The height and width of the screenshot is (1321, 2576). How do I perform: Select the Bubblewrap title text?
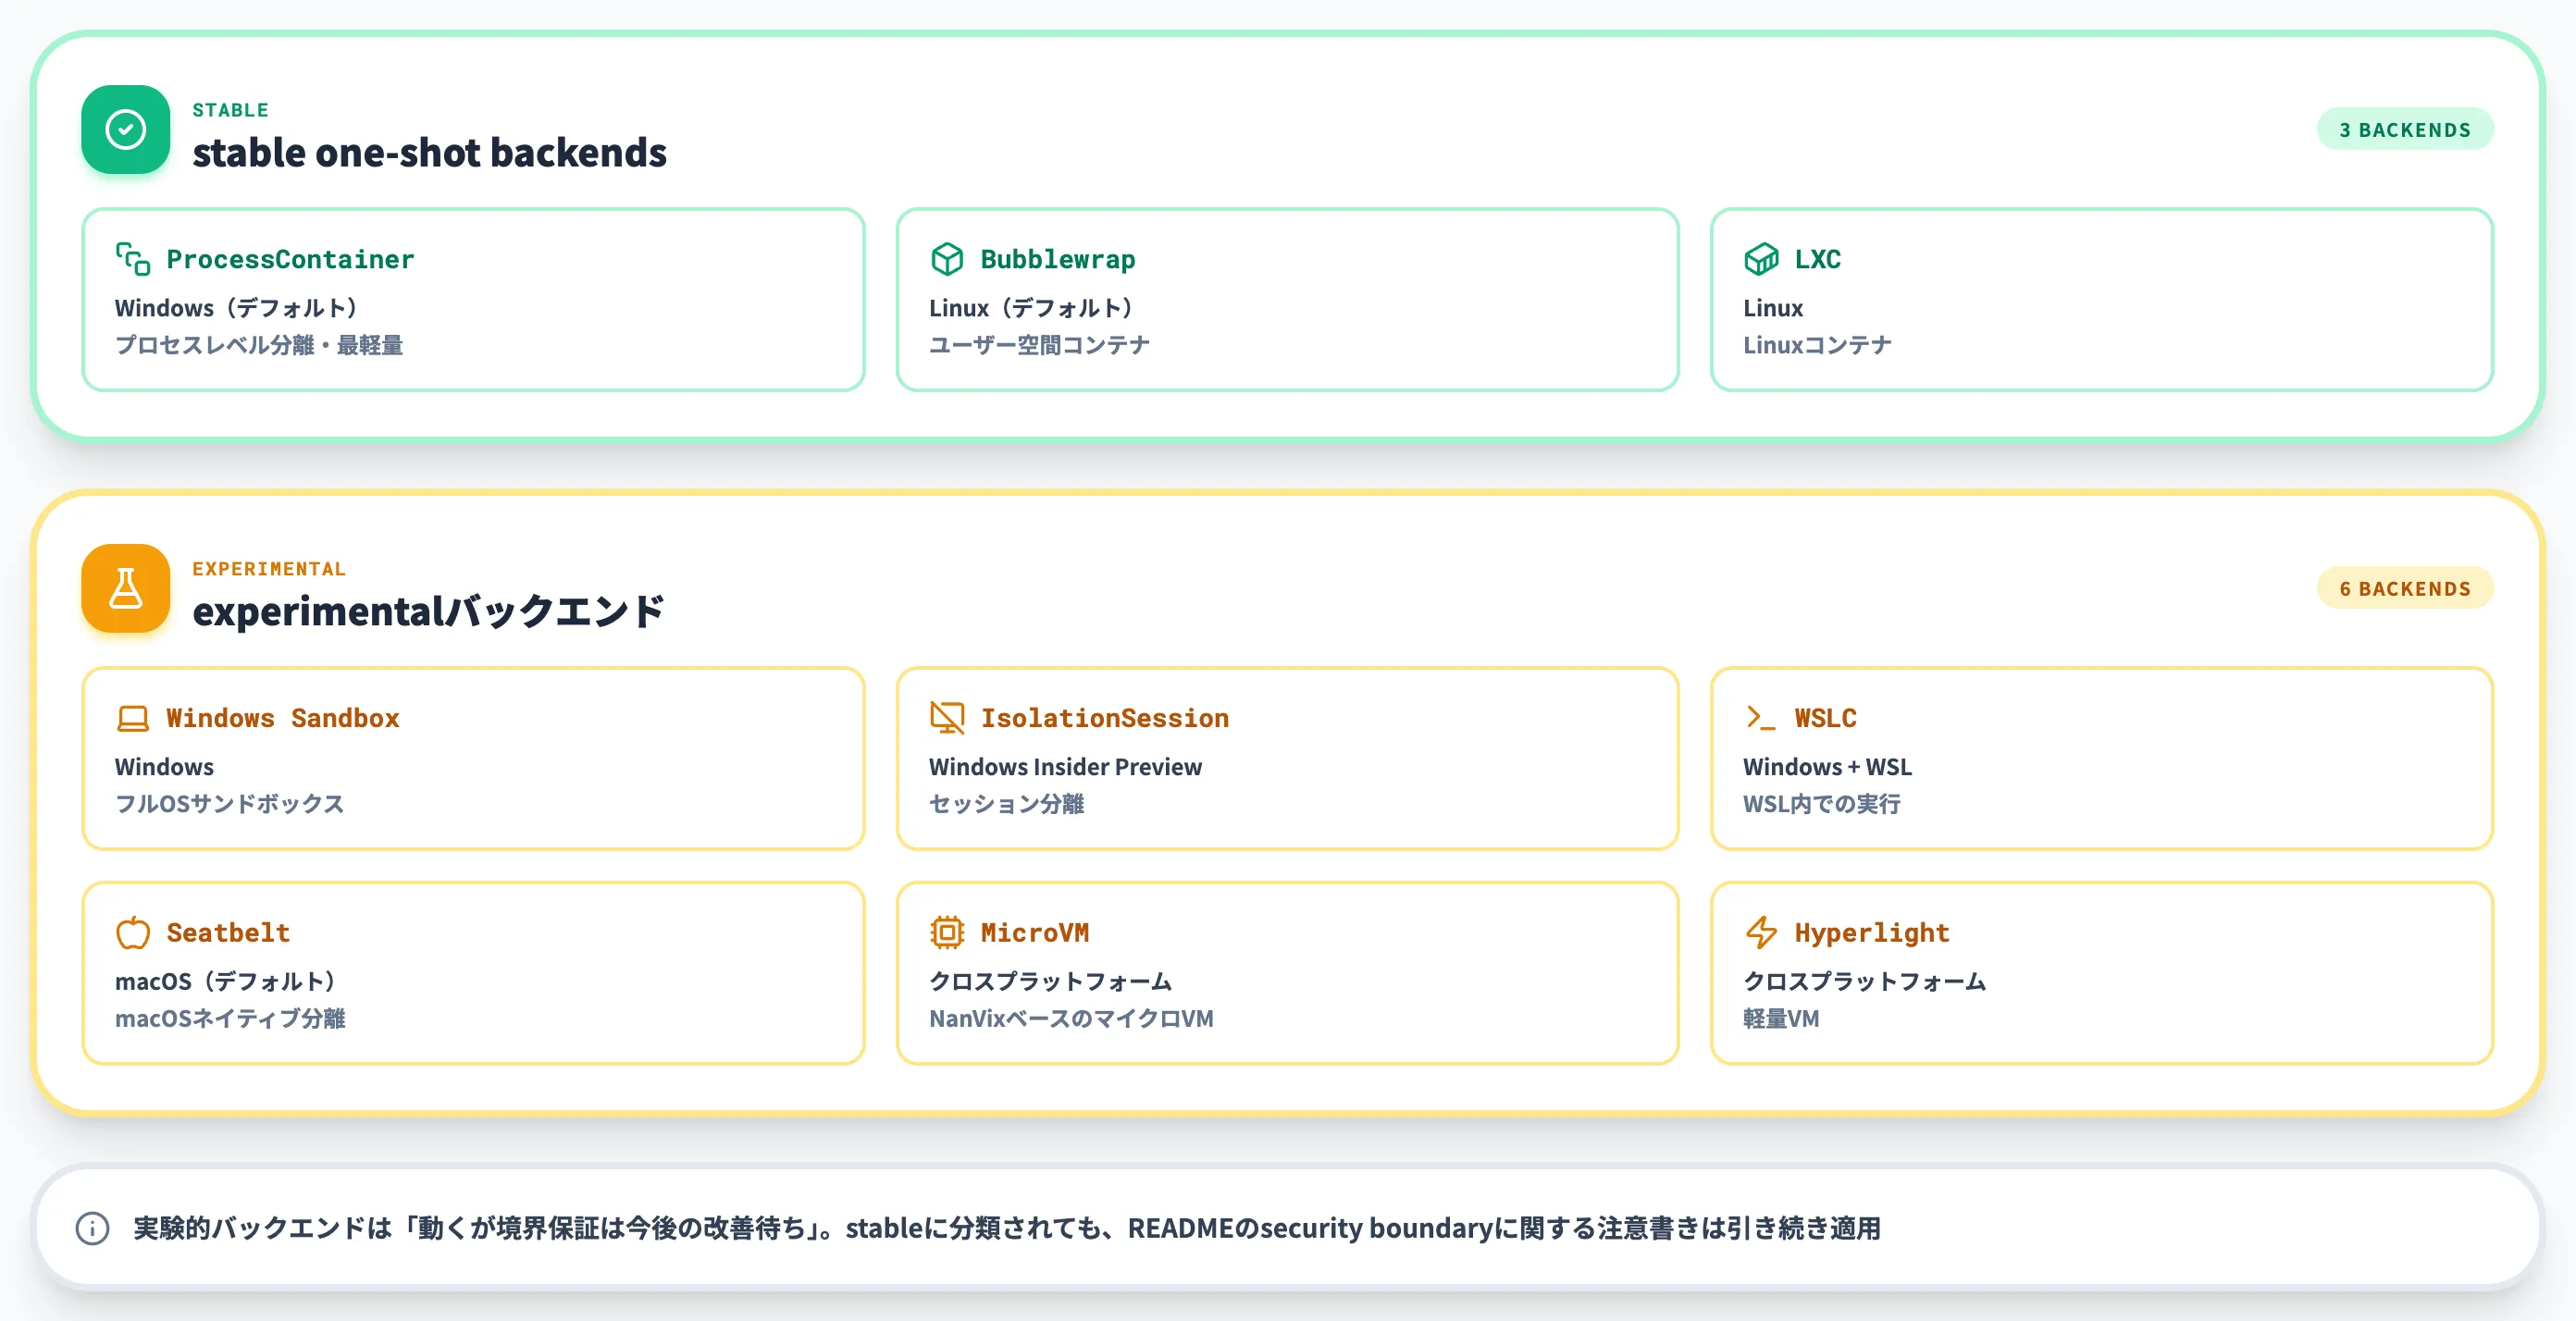click(1058, 259)
